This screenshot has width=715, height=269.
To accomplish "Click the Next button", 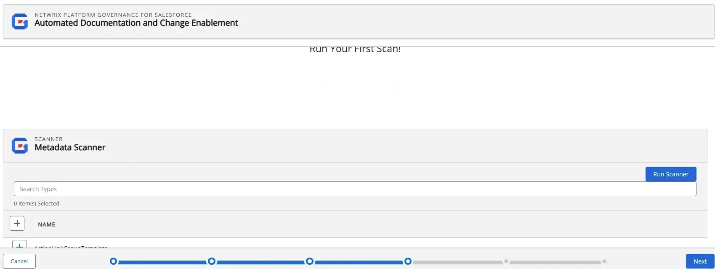I will (x=700, y=261).
